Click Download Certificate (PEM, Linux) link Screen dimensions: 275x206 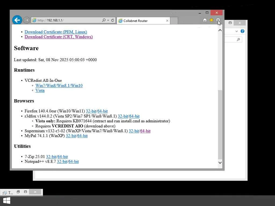56,32
